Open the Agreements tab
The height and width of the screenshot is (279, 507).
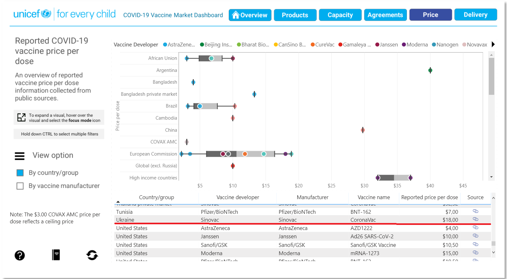tap(385, 15)
